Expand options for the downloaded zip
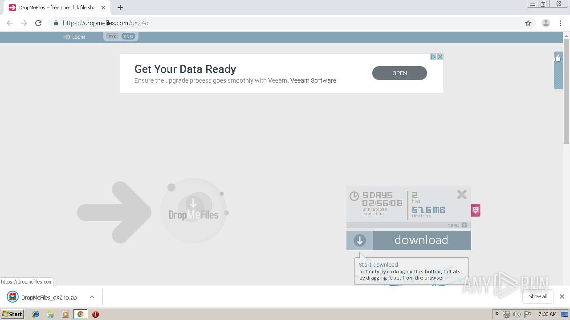 [x=92, y=297]
